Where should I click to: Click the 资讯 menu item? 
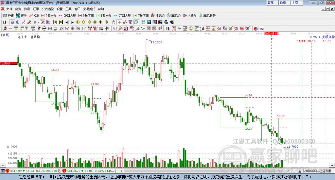27,9
